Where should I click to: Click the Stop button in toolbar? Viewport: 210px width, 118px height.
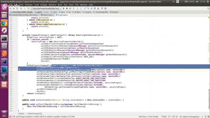[x=73, y=9]
